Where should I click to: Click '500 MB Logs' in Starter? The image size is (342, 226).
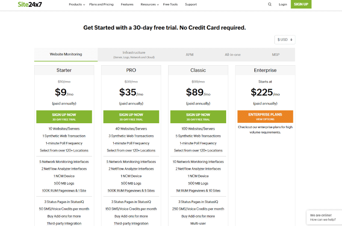point(64,183)
